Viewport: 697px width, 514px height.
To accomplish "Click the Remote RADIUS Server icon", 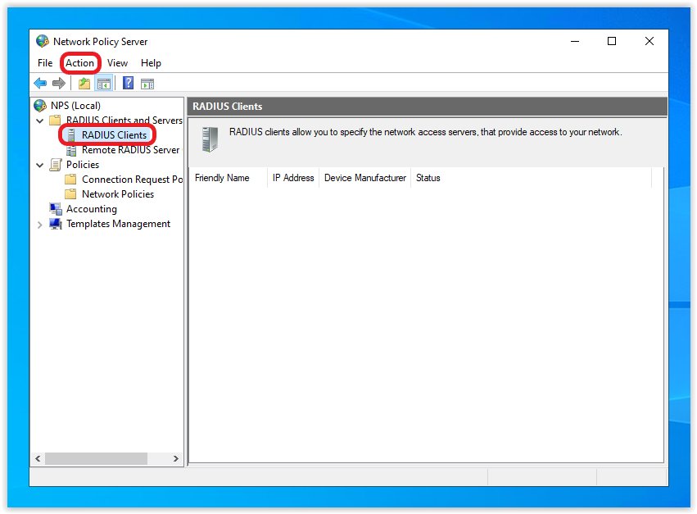I will point(71,150).
